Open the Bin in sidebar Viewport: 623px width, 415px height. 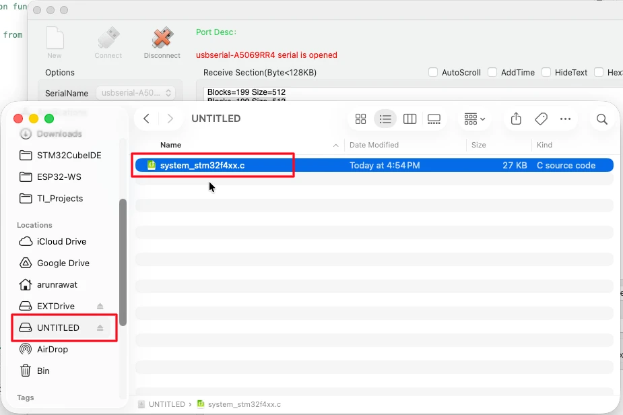tap(43, 371)
